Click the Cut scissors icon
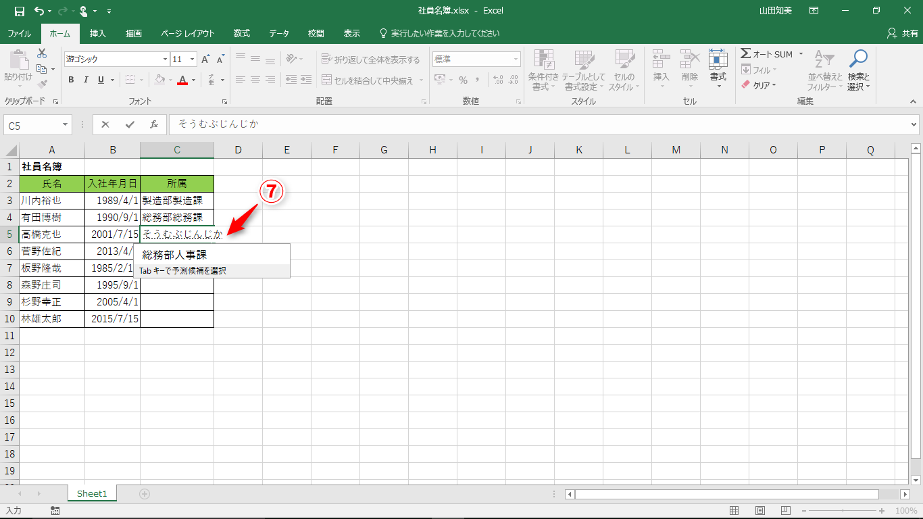Viewport: 923px width, 519px height. click(x=42, y=53)
